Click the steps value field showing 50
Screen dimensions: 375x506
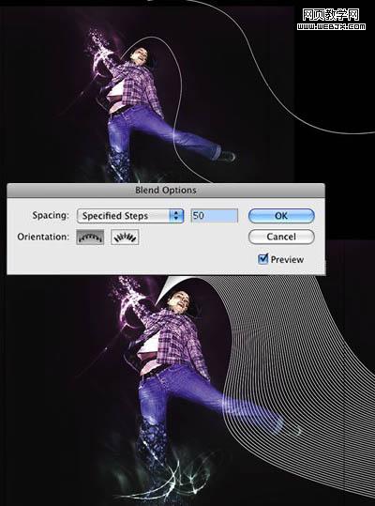pos(215,216)
